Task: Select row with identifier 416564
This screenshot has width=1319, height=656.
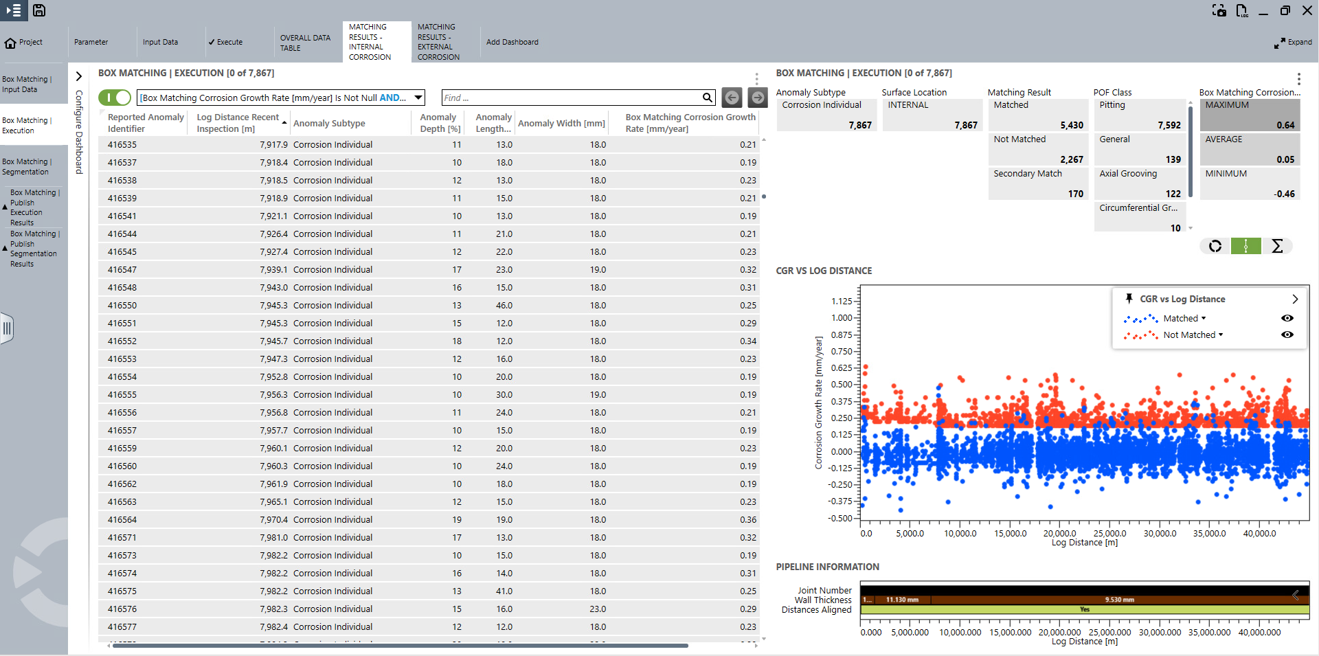Action: [429, 519]
